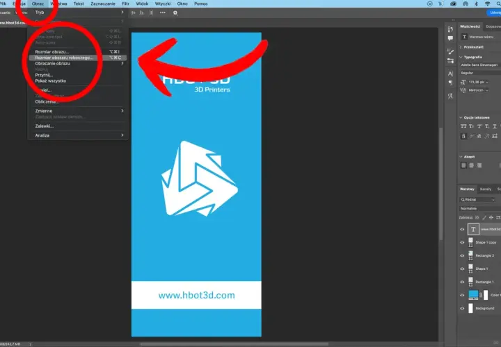Image resolution: width=501 pixels, height=347 pixels.
Task: Switch to the Kanały tab
Action: click(x=486, y=189)
